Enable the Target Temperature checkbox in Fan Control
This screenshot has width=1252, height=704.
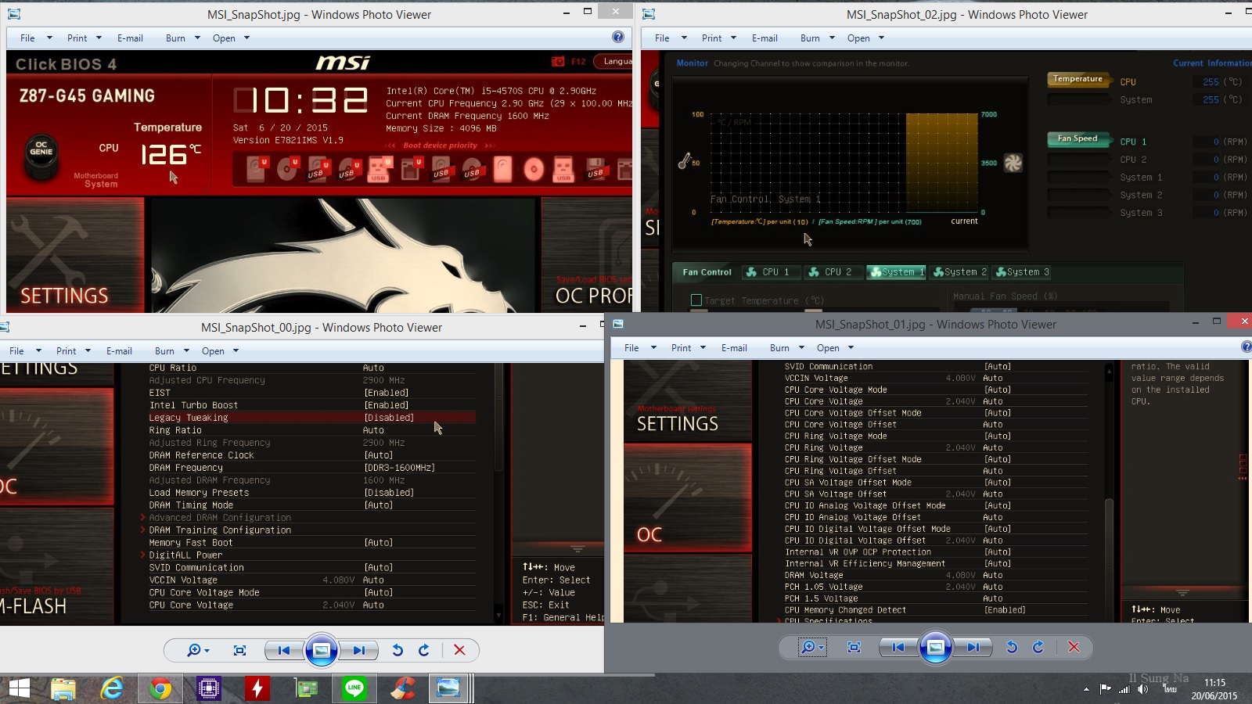click(x=696, y=300)
